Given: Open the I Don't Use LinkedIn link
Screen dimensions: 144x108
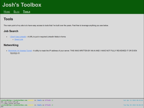Looking at the screenshot, I should (18, 37).
